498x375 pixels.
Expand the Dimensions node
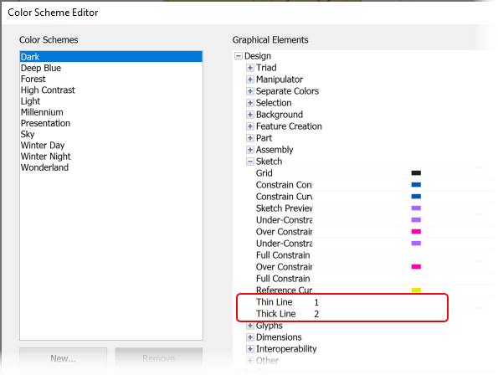(x=250, y=337)
